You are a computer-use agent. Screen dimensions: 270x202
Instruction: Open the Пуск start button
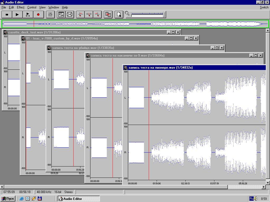(x=8, y=199)
